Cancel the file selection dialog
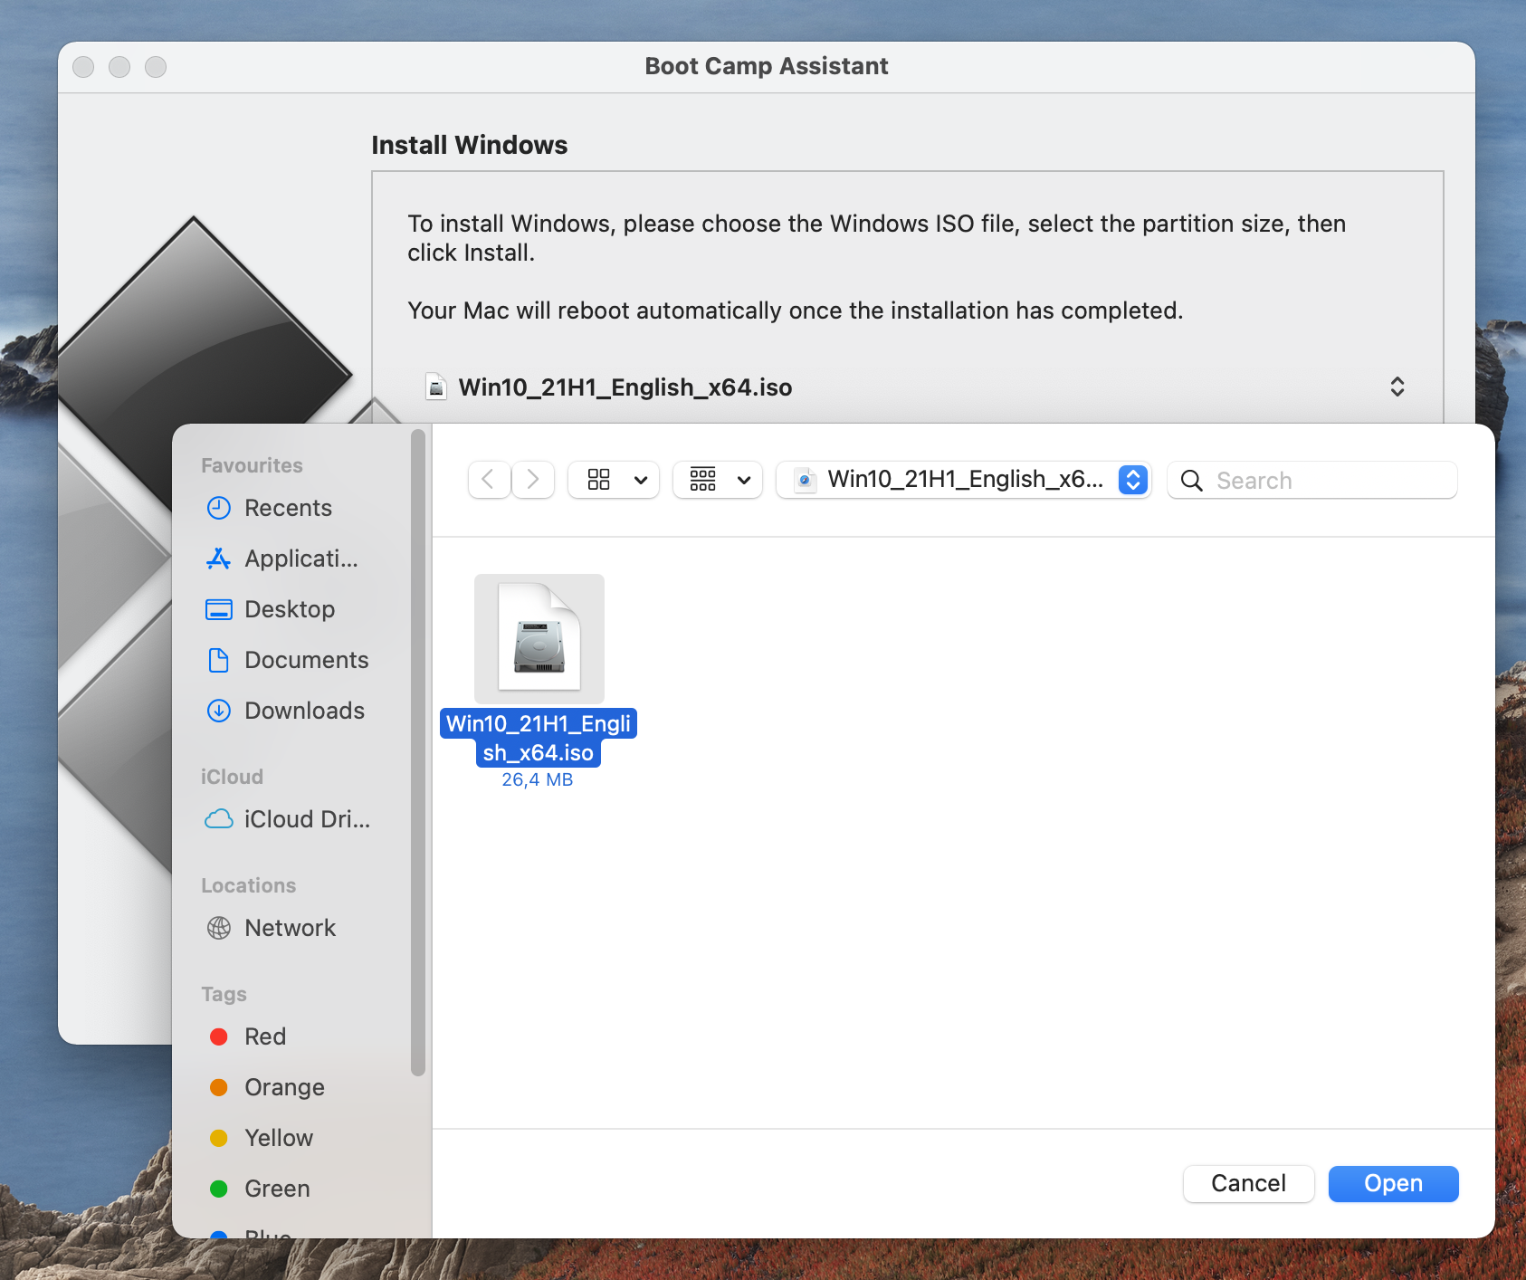This screenshot has width=1526, height=1280. click(x=1248, y=1184)
